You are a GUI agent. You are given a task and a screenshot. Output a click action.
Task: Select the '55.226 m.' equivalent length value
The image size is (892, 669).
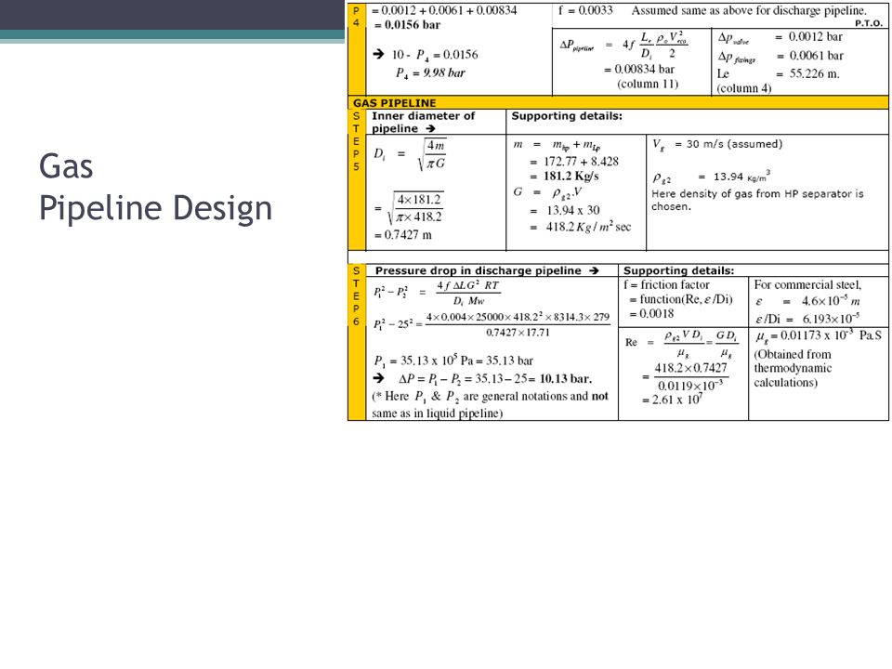(x=814, y=73)
